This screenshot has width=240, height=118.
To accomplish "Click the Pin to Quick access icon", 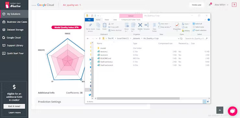I will [x=90, y=25].
